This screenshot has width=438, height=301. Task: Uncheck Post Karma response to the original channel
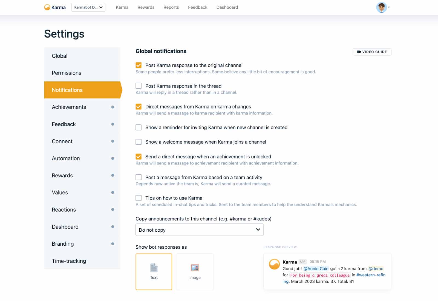[138, 65]
